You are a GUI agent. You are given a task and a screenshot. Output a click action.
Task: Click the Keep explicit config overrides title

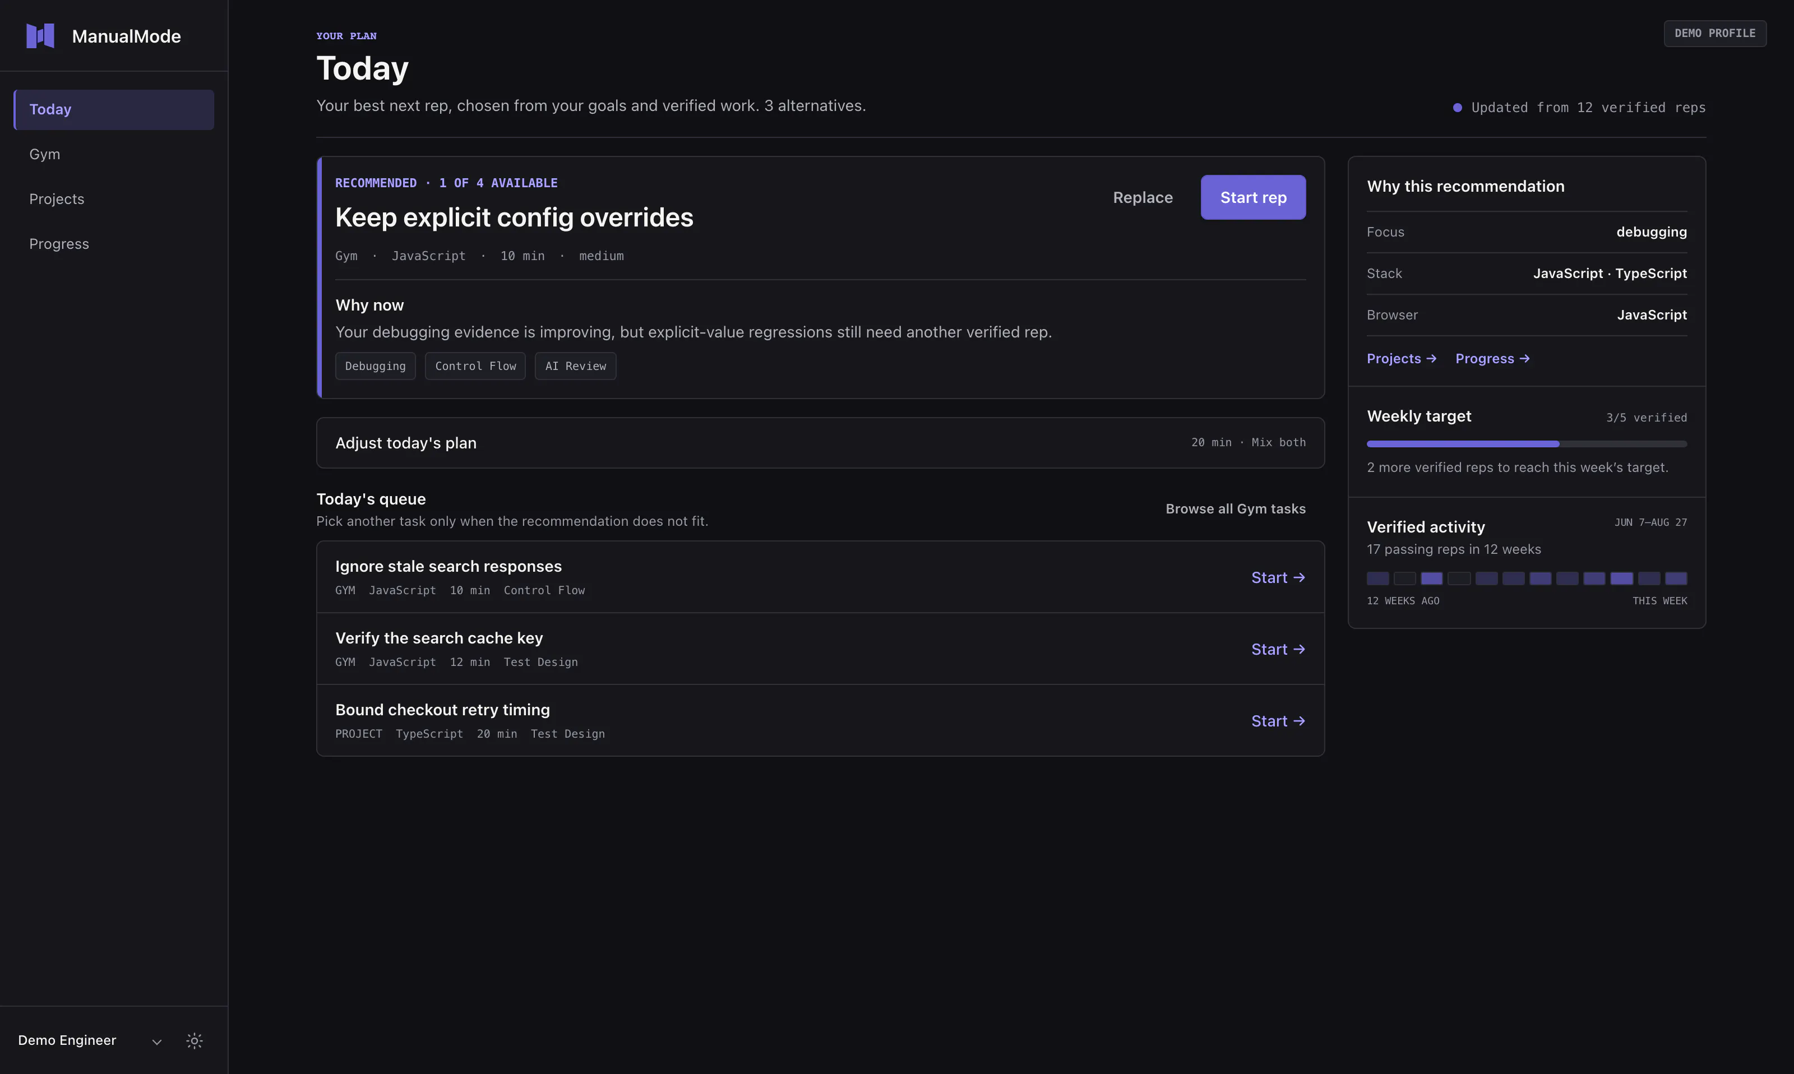[x=514, y=217]
